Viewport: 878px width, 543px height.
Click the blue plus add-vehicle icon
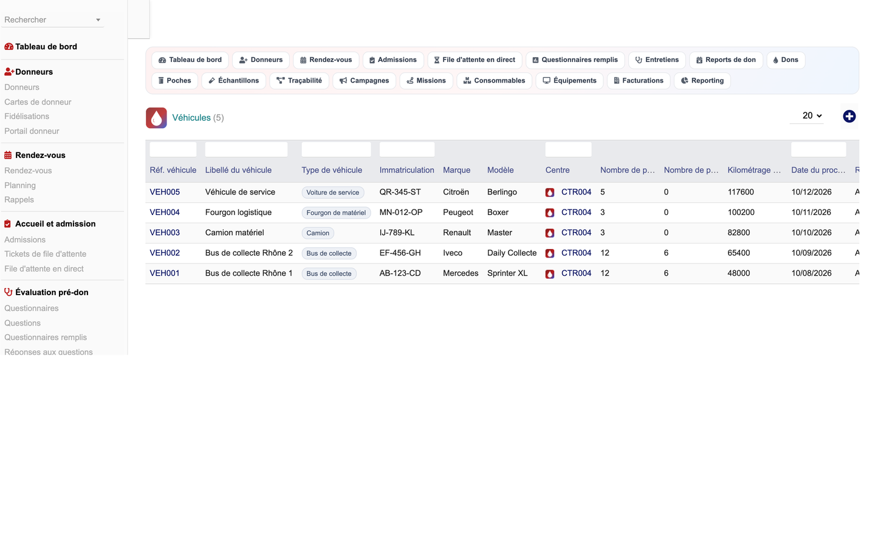pyautogui.click(x=849, y=116)
